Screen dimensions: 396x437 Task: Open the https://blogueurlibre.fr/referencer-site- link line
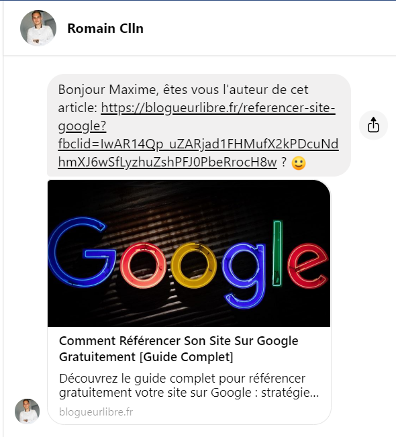pyautogui.click(x=218, y=108)
